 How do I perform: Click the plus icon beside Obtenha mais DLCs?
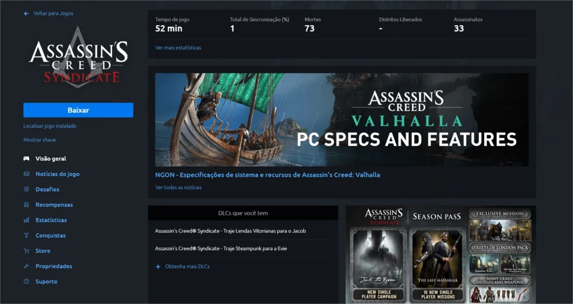[158, 266]
